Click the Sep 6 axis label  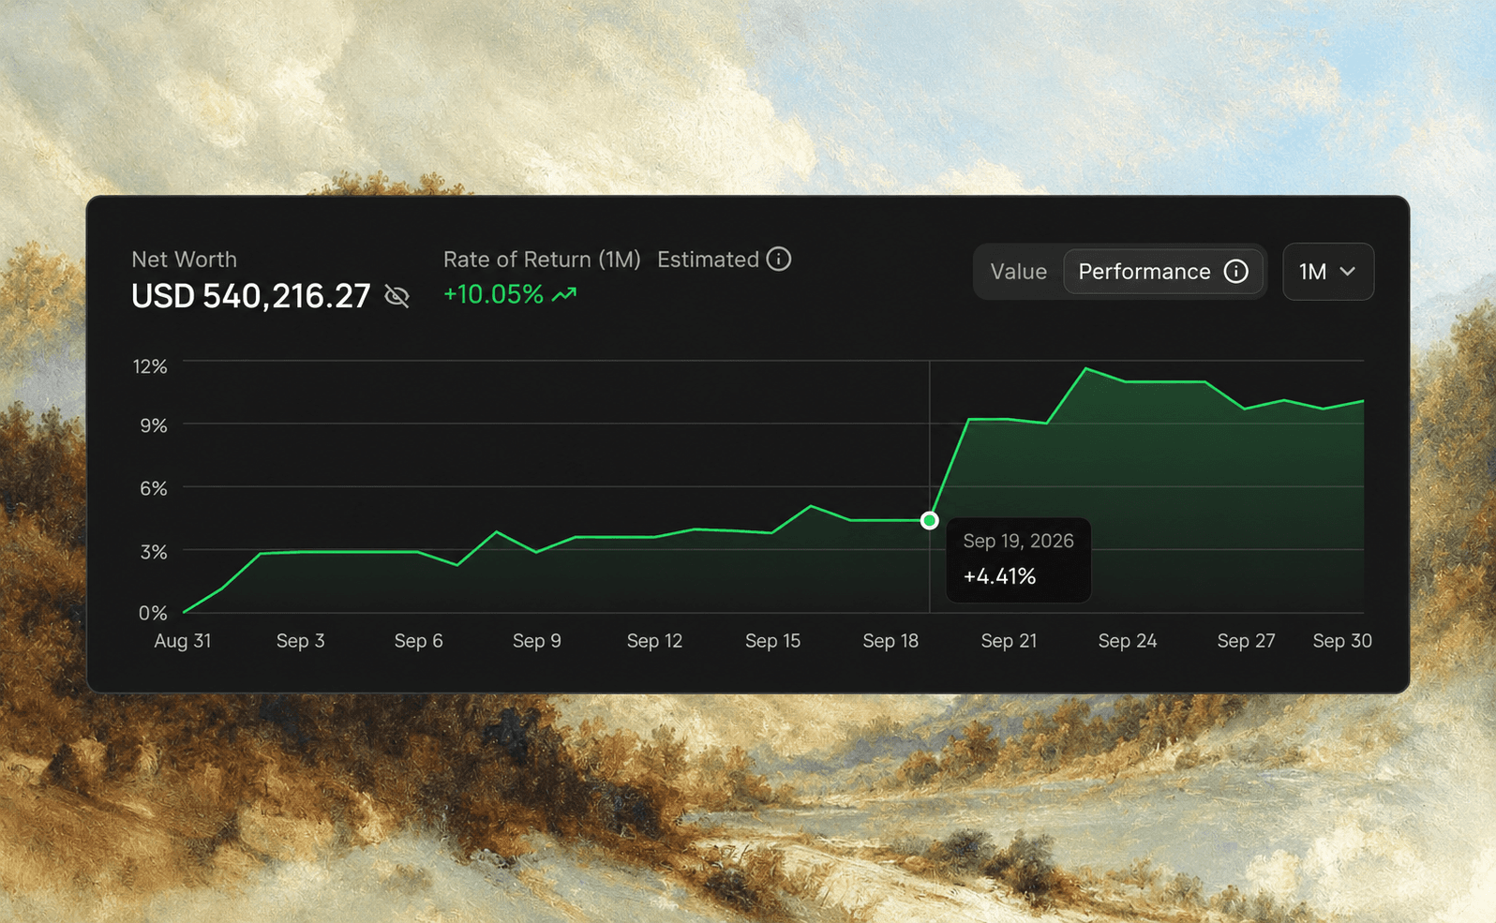[x=419, y=641]
